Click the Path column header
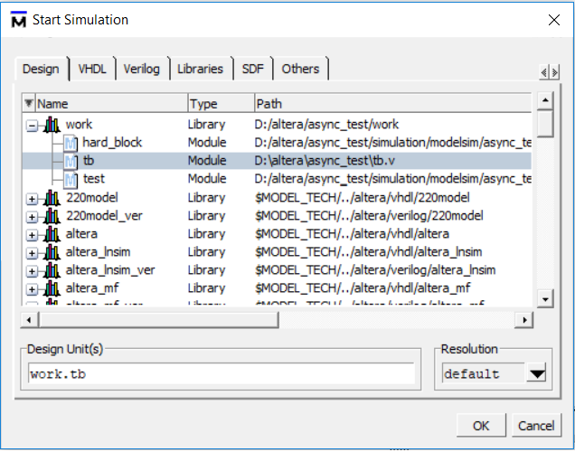This screenshot has height=452, width=575. pyautogui.click(x=393, y=103)
